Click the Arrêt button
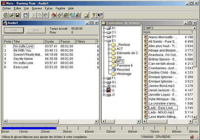The width and height of the screenshot is (200, 140). pos(36,30)
